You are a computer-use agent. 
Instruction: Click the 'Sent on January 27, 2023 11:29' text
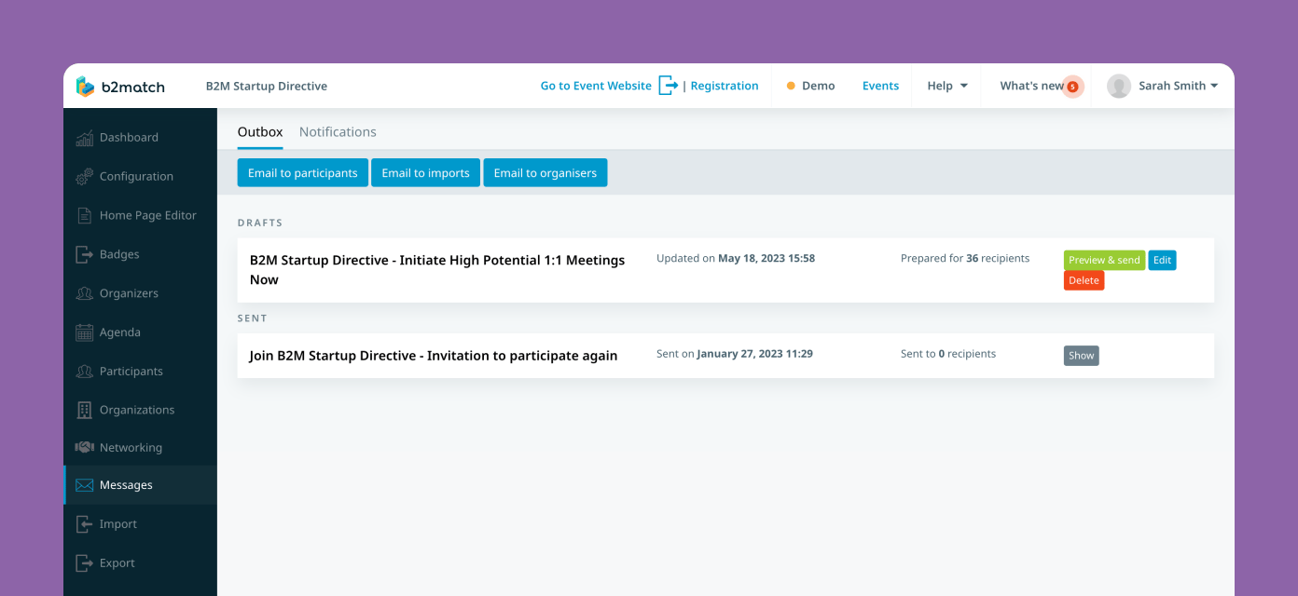pyautogui.click(x=735, y=354)
